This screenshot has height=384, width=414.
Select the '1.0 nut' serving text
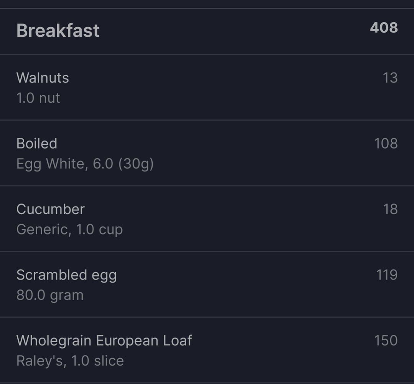[x=38, y=98]
